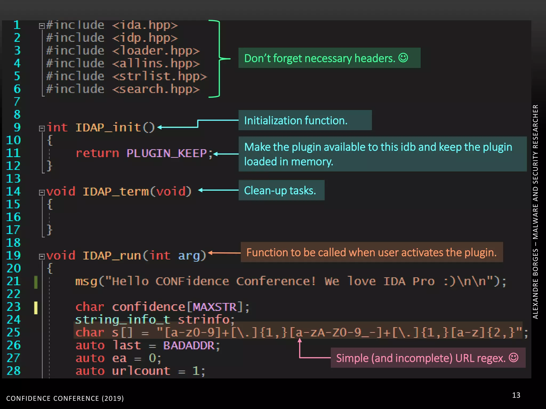Click the msg("Hello CONFidence Conference!") line
This screenshot has width=546, height=409.
click(291, 281)
